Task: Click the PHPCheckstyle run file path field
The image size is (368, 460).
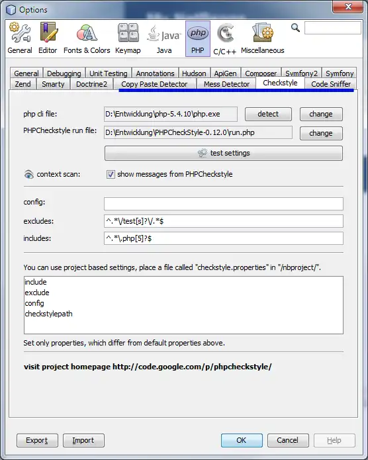Action: [198, 132]
